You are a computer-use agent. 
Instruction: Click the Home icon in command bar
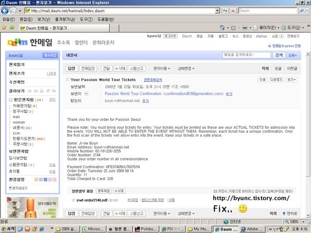pyautogui.click(x=223, y=28)
